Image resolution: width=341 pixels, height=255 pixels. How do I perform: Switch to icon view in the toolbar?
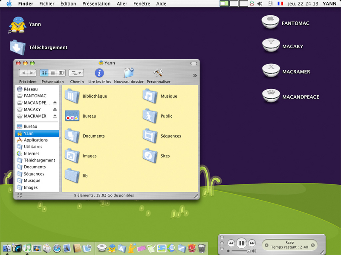[44, 73]
